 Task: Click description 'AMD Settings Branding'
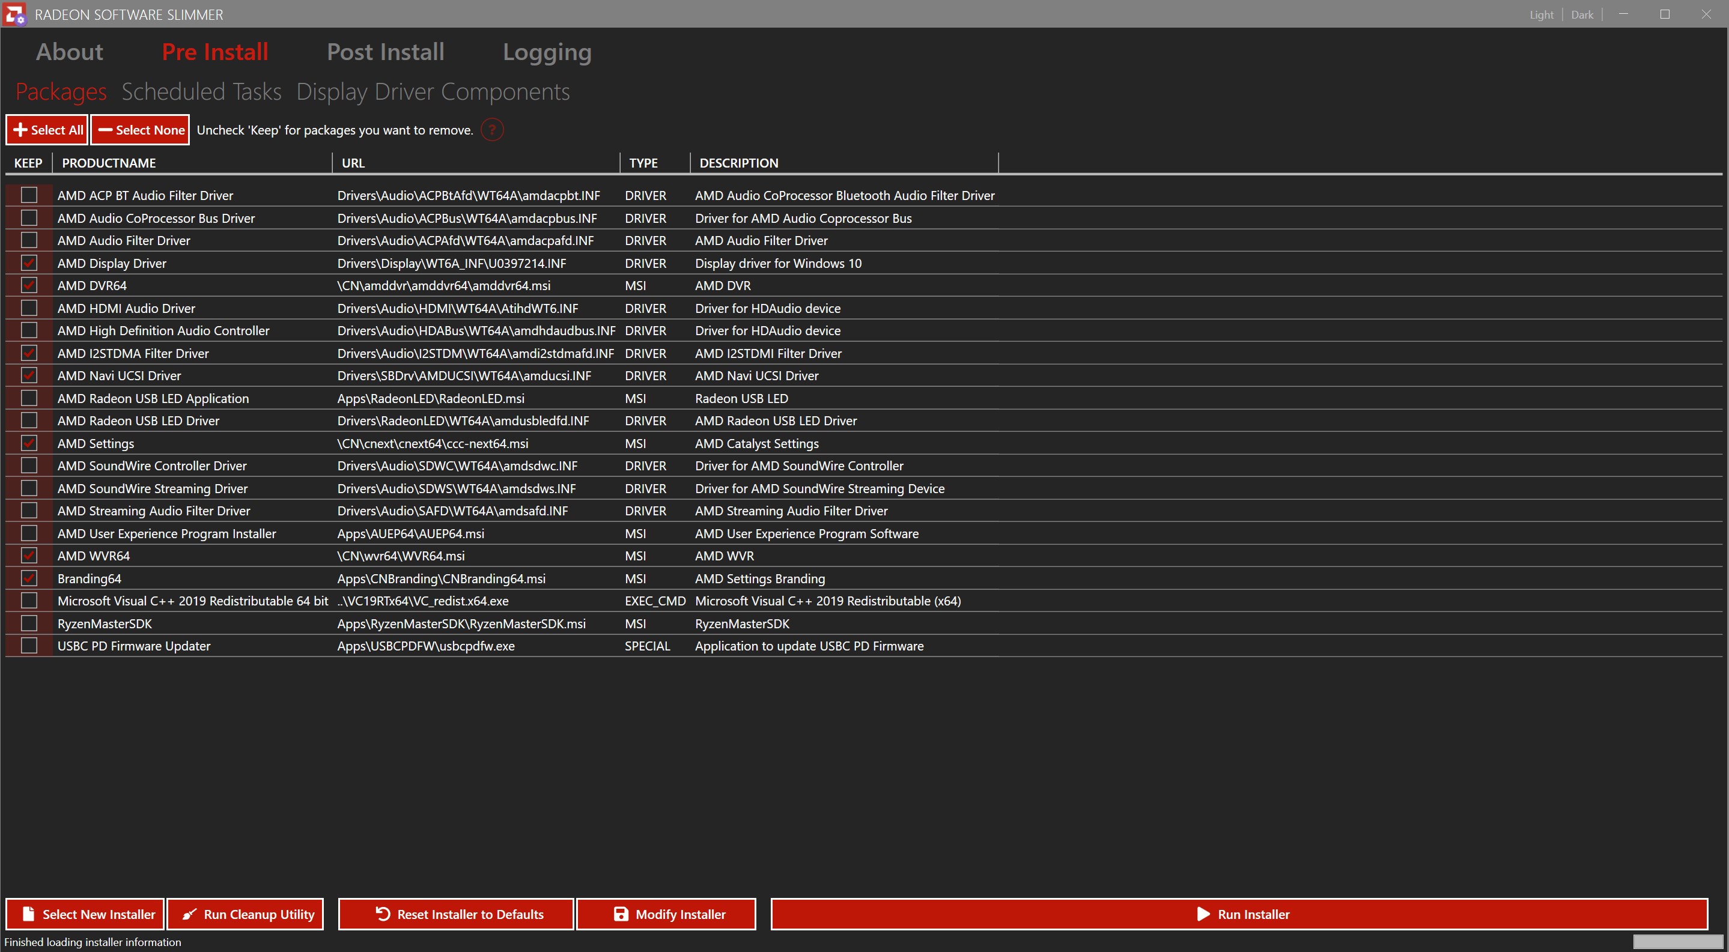(x=760, y=578)
